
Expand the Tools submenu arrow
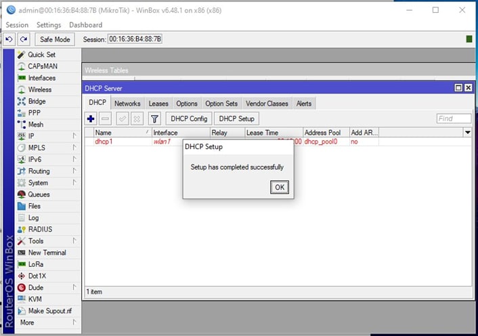click(74, 240)
